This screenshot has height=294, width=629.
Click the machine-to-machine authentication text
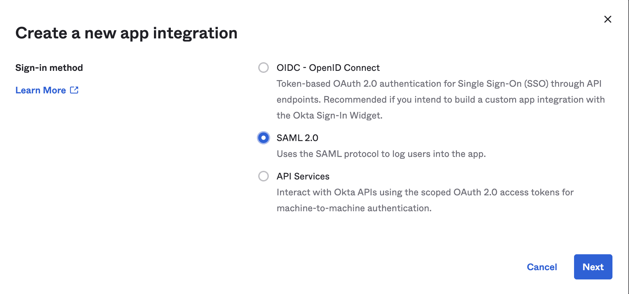pyautogui.click(x=354, y=208)
